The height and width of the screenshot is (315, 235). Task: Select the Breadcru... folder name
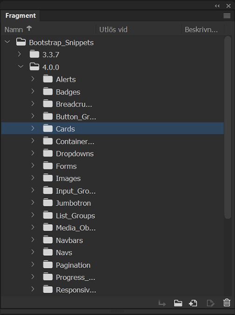74,104
